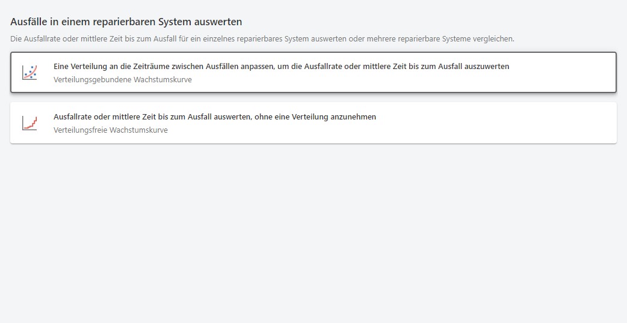Screen dimensions: 627x323
Task: Choose the distribution-fitting analysis via its chart icon
Action: click(x=29, y=73)
